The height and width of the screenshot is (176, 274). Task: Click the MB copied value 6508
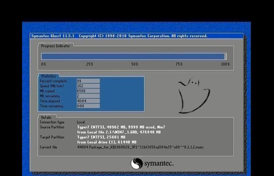tap(88, 91)
